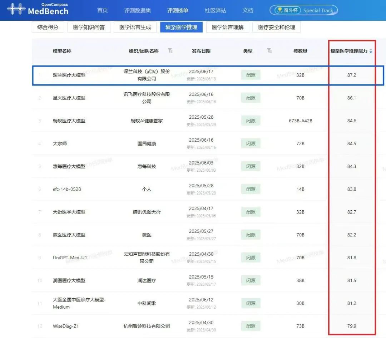Image resolution: width=386 pixels, height=338 pixels.
Task: Click 闭源 tag in efc-14b-0528 row
Action: (x=251, y=189)
